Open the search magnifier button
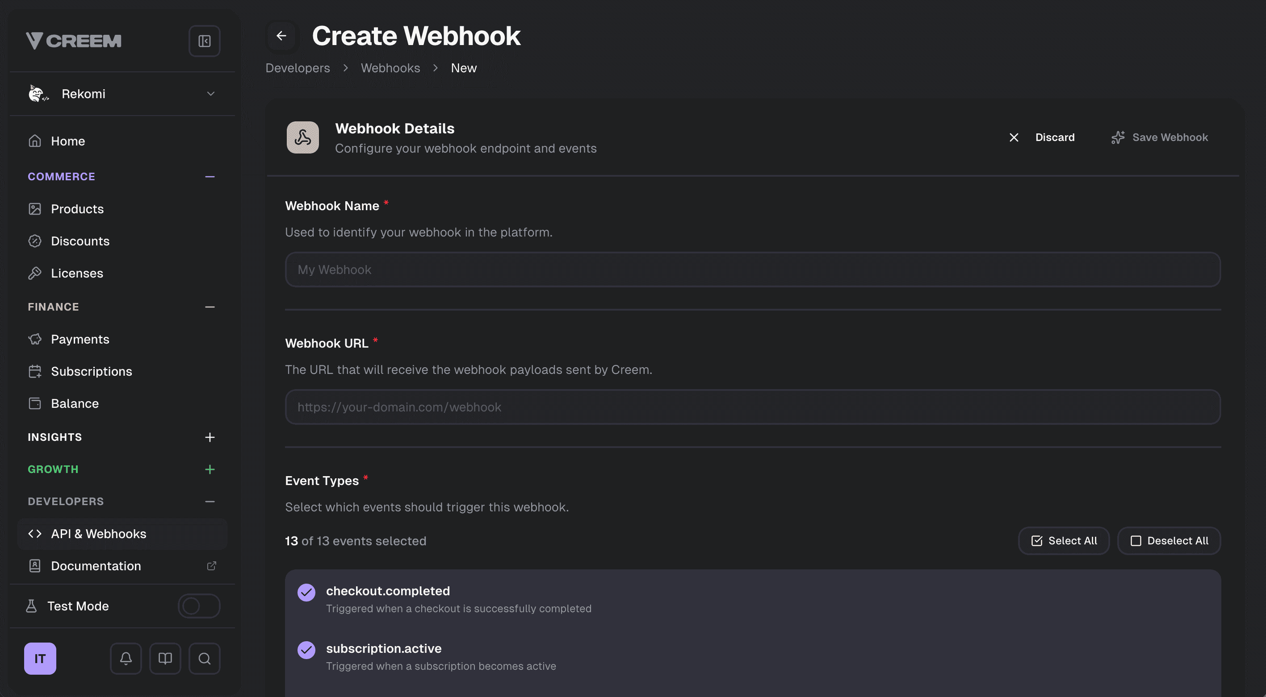The height and width of the screenshot is (697, 1266). click(205, 659)
